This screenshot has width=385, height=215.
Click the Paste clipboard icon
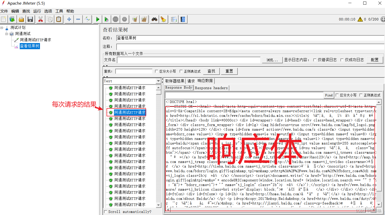click(59, 19)
